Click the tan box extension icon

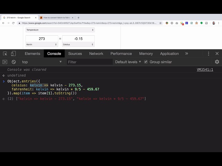[x=197, y=23]
